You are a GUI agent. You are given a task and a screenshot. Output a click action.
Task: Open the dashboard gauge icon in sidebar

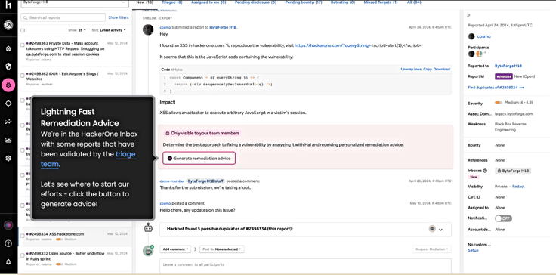click(8, 25)
